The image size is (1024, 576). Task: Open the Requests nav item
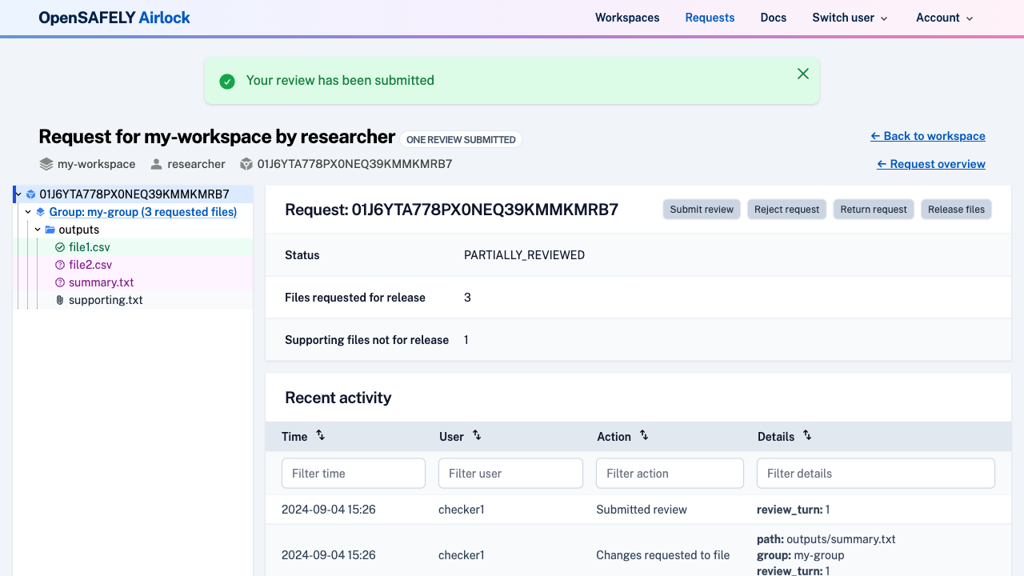click(x=710, y=18)
